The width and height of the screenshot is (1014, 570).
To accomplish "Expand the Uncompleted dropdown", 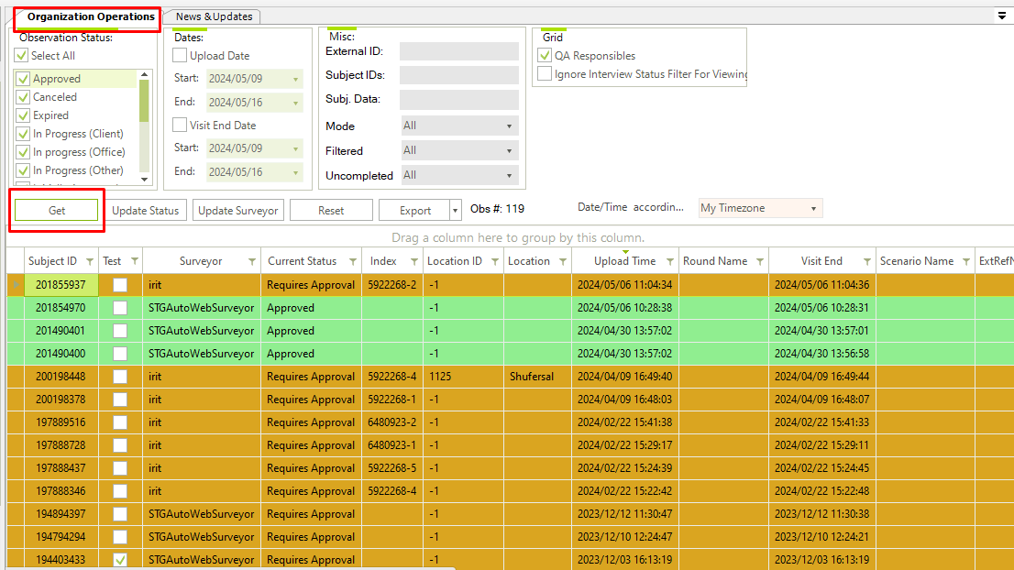I will [509, 175].
